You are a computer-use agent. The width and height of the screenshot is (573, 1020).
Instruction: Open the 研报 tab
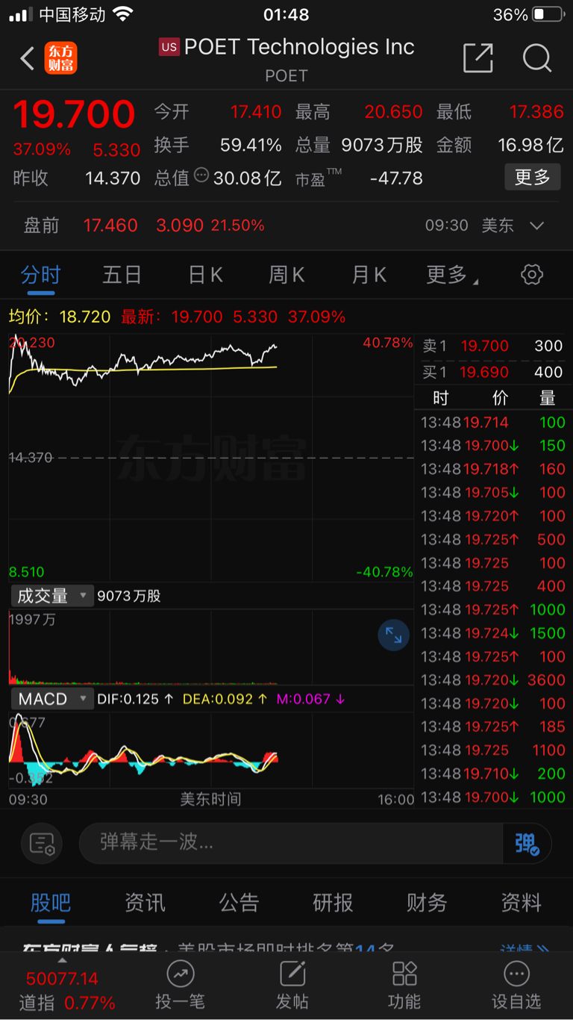pyautogui.click(x=333, y=903)
